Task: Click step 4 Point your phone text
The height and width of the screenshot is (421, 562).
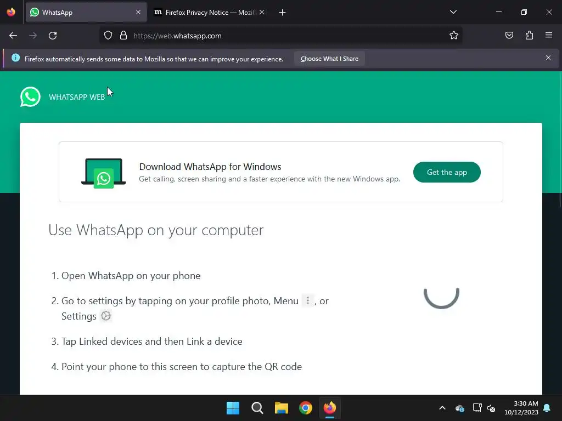Action: click(181, 367)
